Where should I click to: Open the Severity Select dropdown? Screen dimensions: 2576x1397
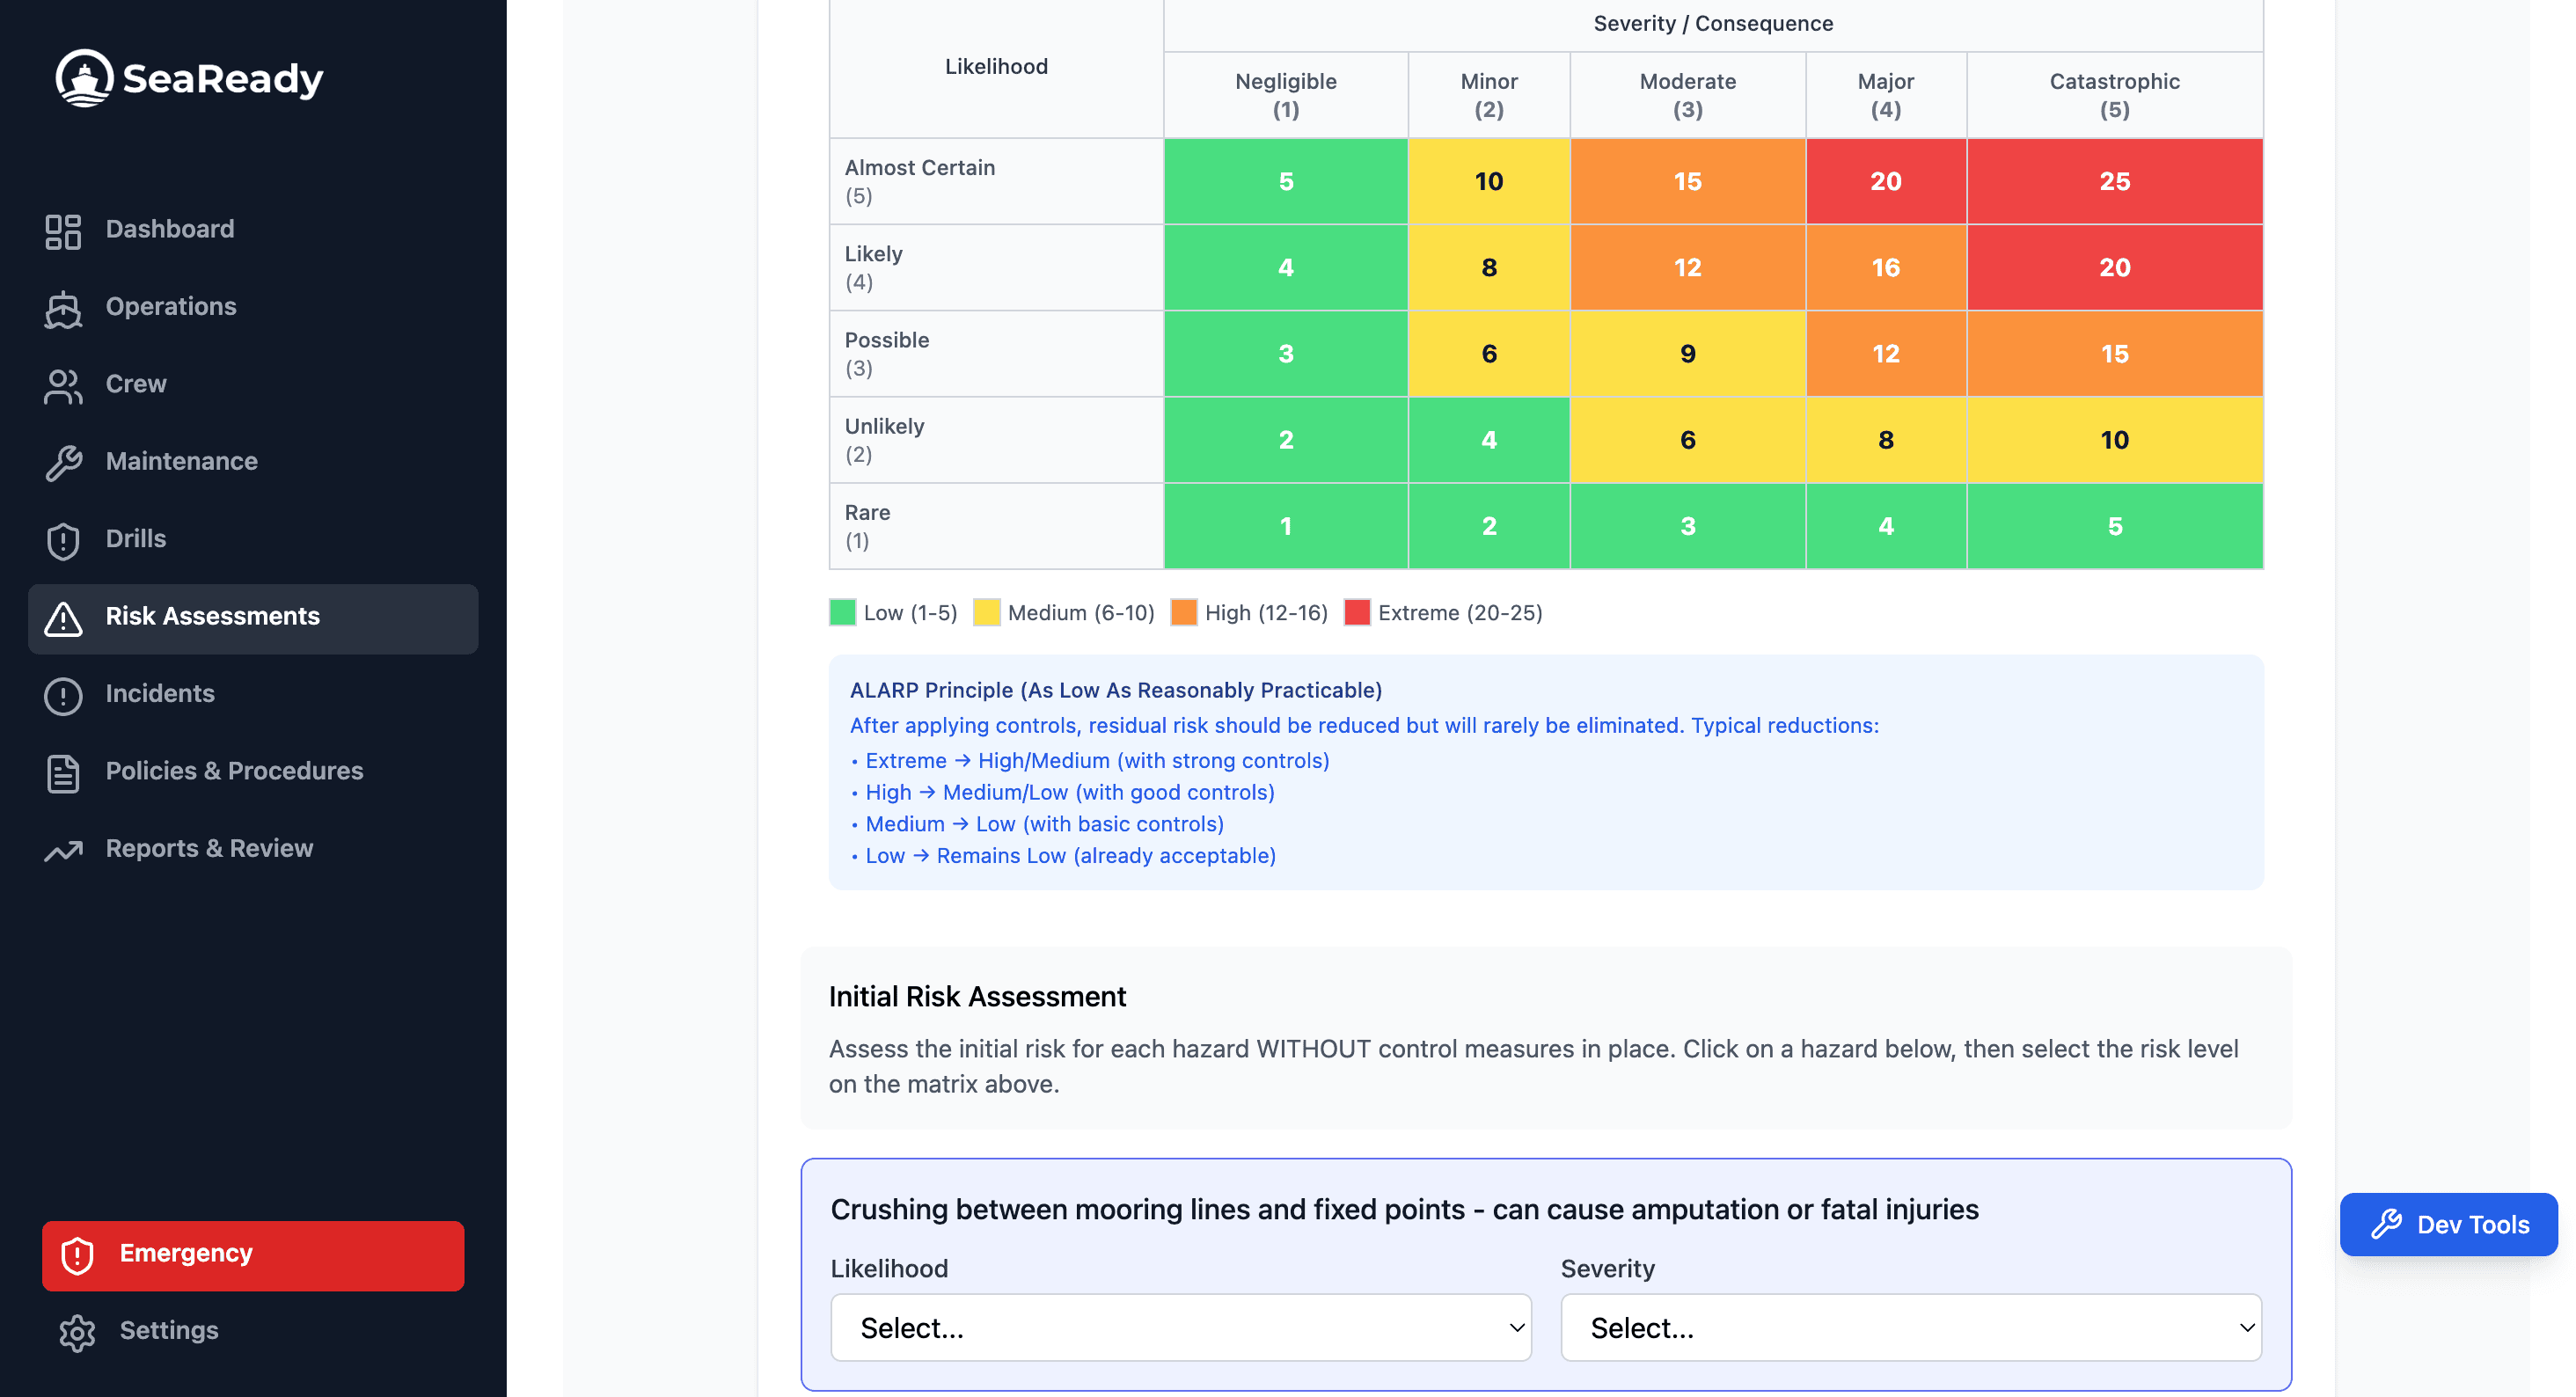(x=1910, y=1327)
